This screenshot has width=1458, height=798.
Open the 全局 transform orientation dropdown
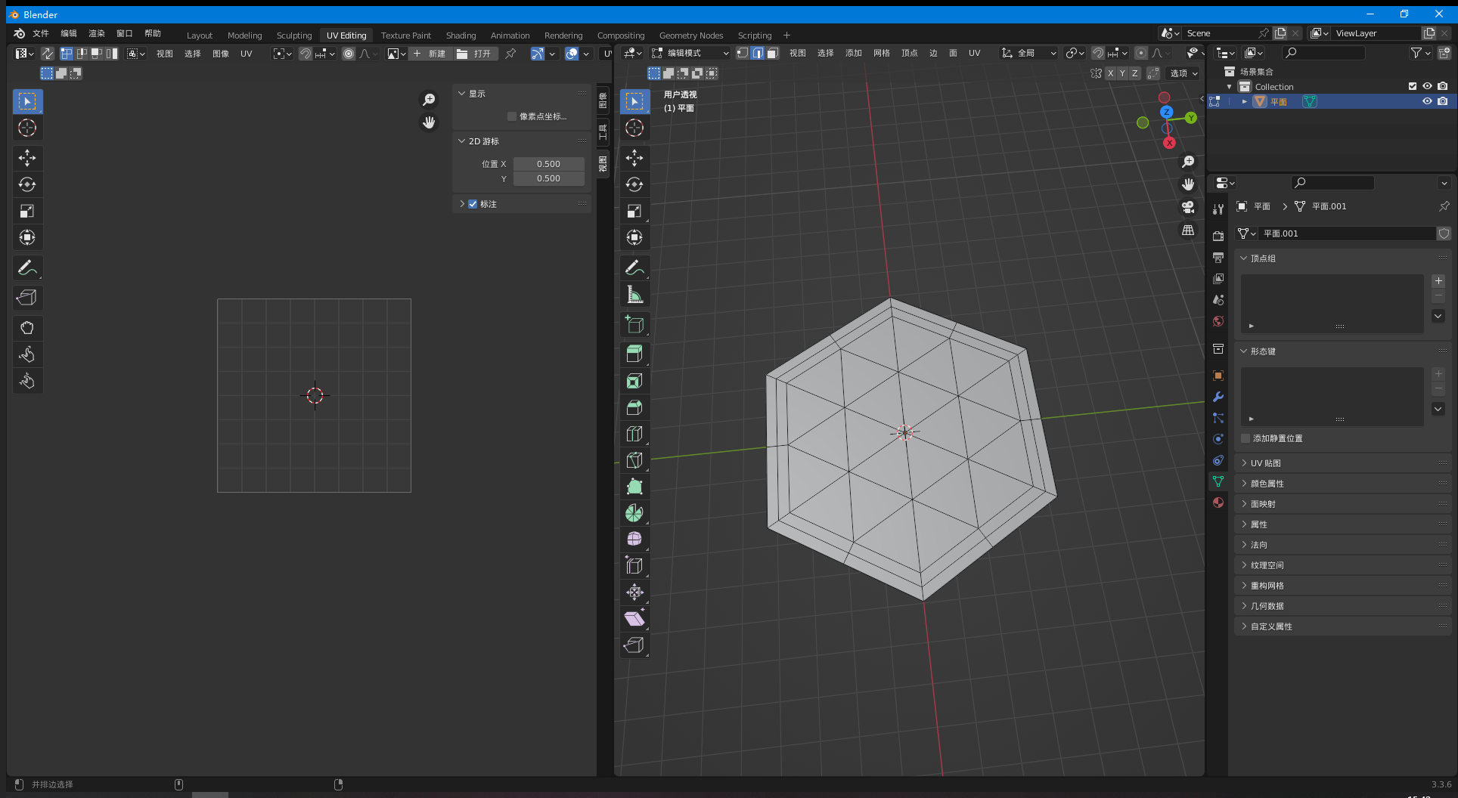click(x=1028, y=53)
